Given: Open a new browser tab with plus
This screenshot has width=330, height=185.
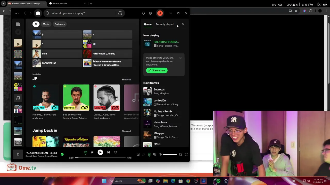Looking at the screenshot, I should [91, 4].
